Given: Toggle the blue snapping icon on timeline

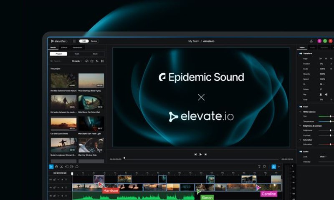Looking at the screenshot, I should pyautogui.click(x=274, y=167).
